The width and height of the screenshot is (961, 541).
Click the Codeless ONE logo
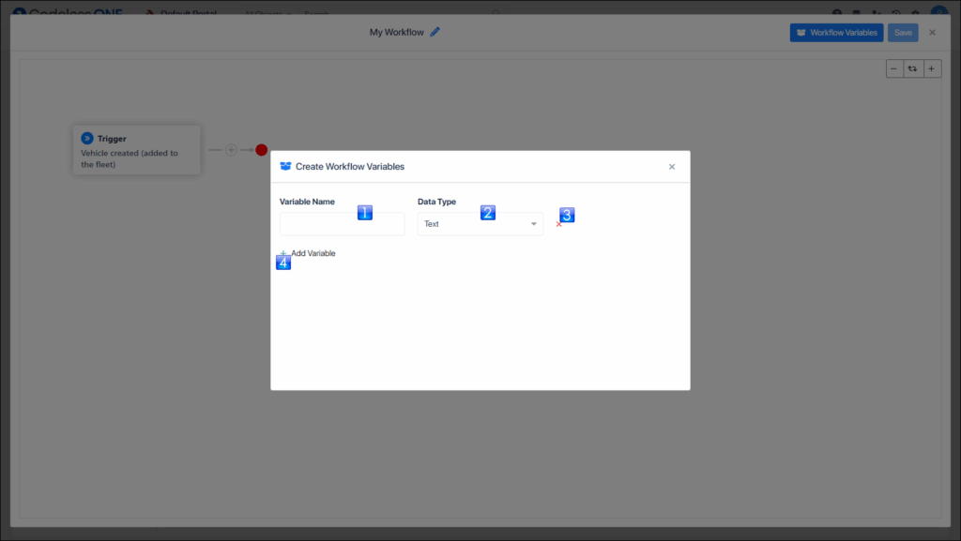pyautogui.click(x=66, y=13)
